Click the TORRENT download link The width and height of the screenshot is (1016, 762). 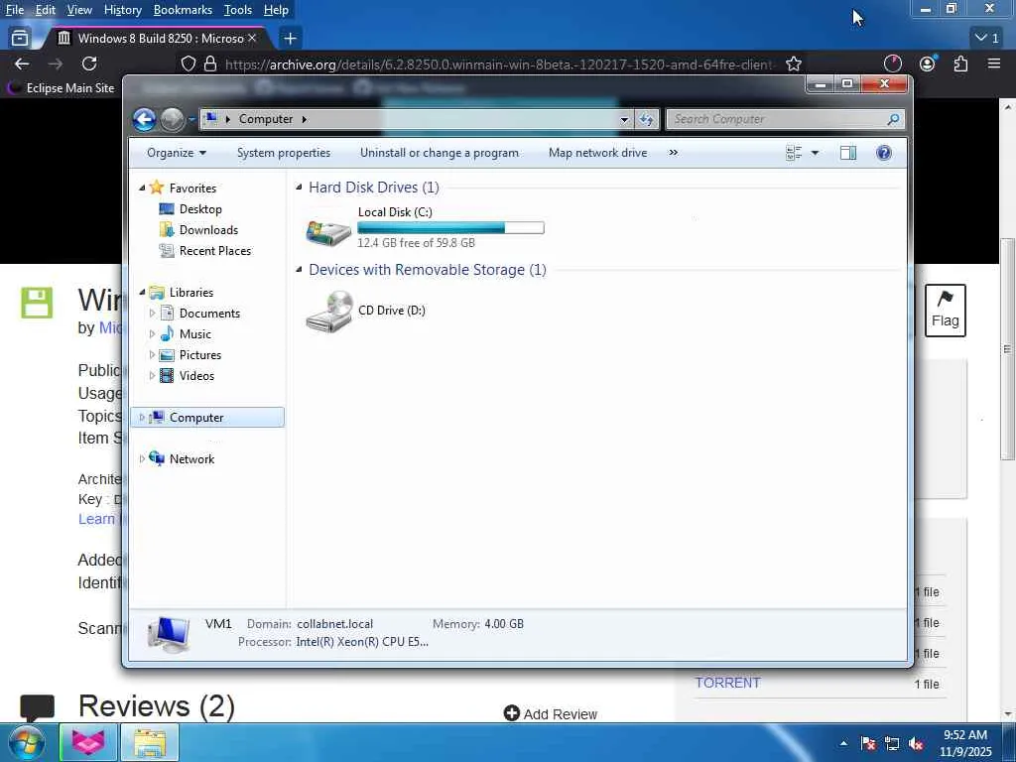[727, 683]
